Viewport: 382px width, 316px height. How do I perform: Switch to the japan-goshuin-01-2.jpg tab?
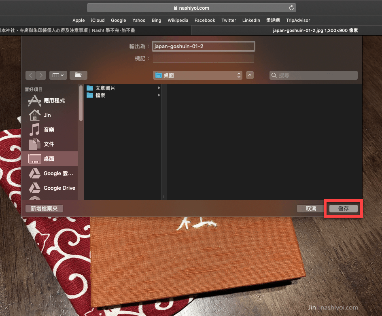click(287, 30)
